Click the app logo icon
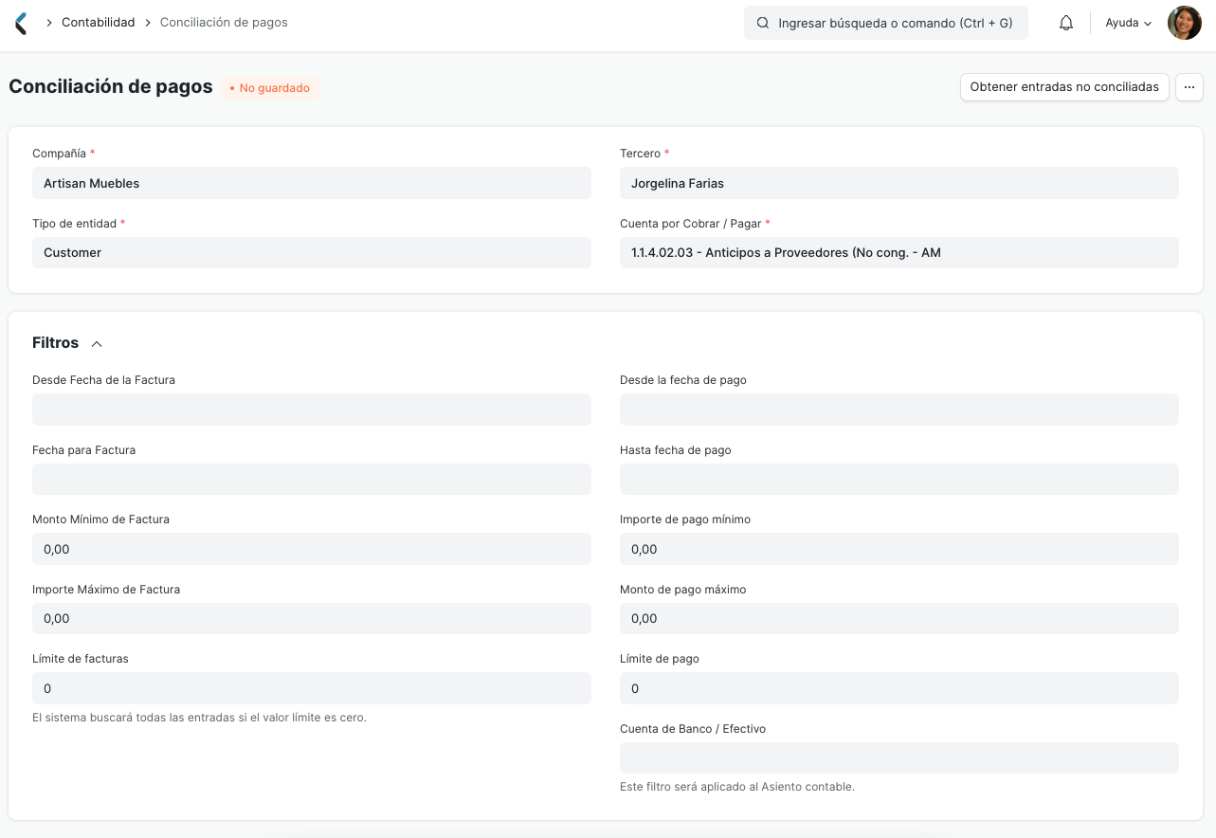Viewport: 1216px width, 838px height. (x=21, y=23)
